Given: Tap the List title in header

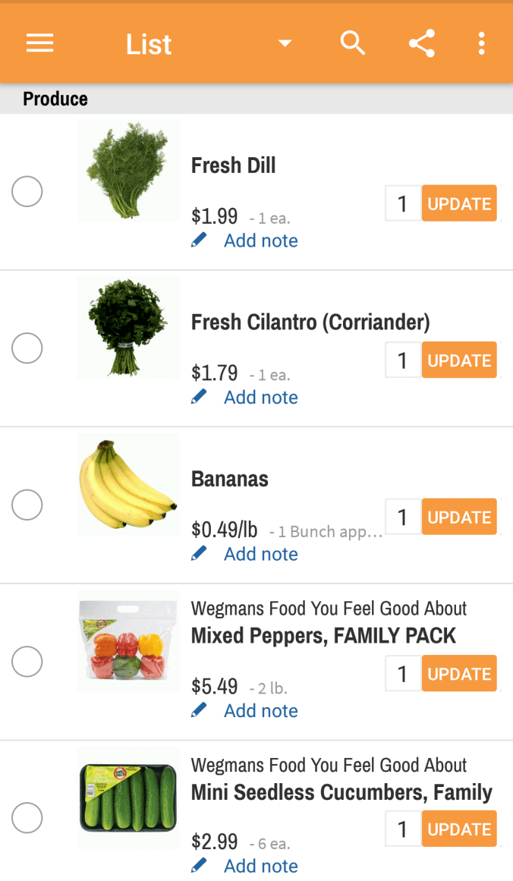Looking at the screenshot, I should click(x=149, y=45).
